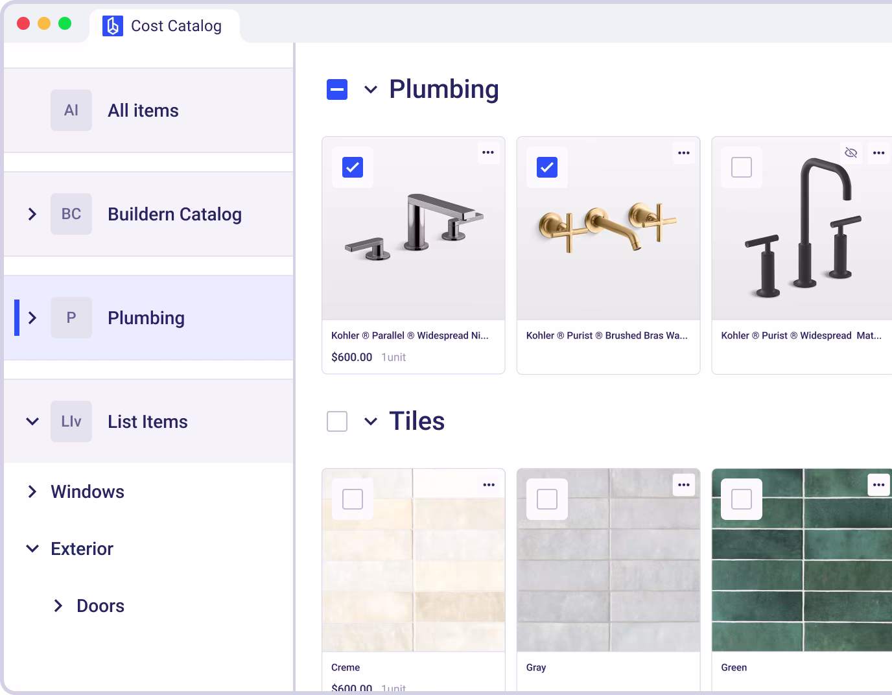Check the Creme tile checkbox
Screen dimensions: 892x695
tap(353, 499)
